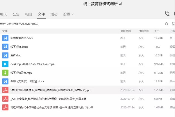Click the video icon for desktop mp4 file
This screenshot has width=175, height=117.
(x=5, y=64)
